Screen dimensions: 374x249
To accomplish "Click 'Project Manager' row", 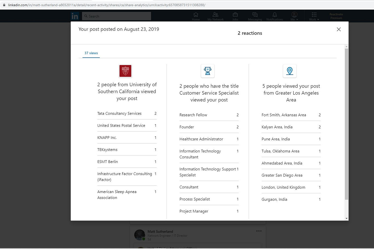I will point(209,211).
